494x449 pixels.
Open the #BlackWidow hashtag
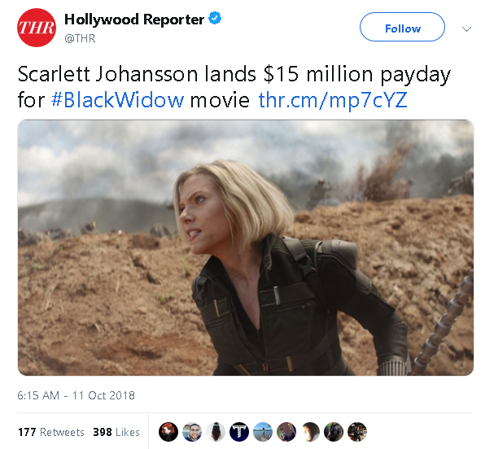(x=117, y=100)
